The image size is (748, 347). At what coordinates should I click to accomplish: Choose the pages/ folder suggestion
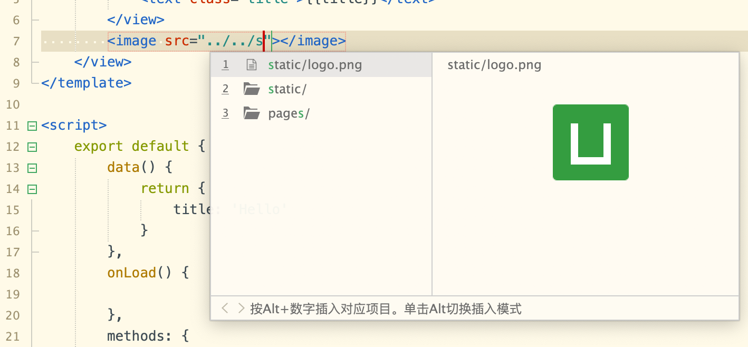(x=321, y=113)
